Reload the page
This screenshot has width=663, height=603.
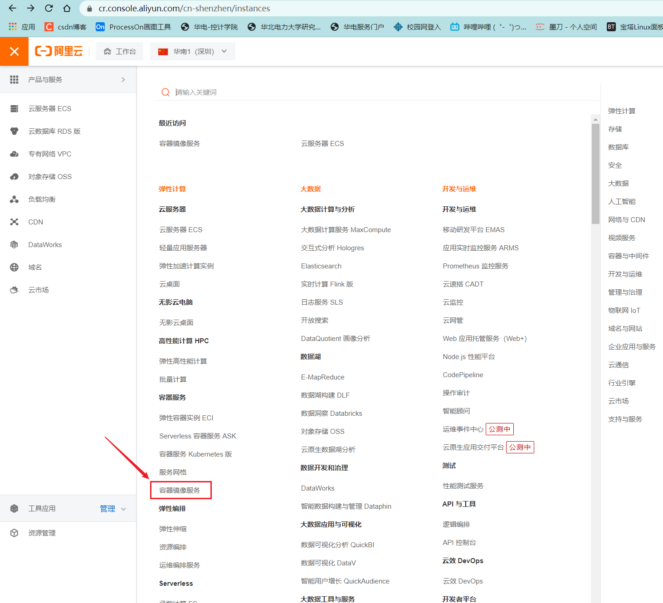pos(49,8)
